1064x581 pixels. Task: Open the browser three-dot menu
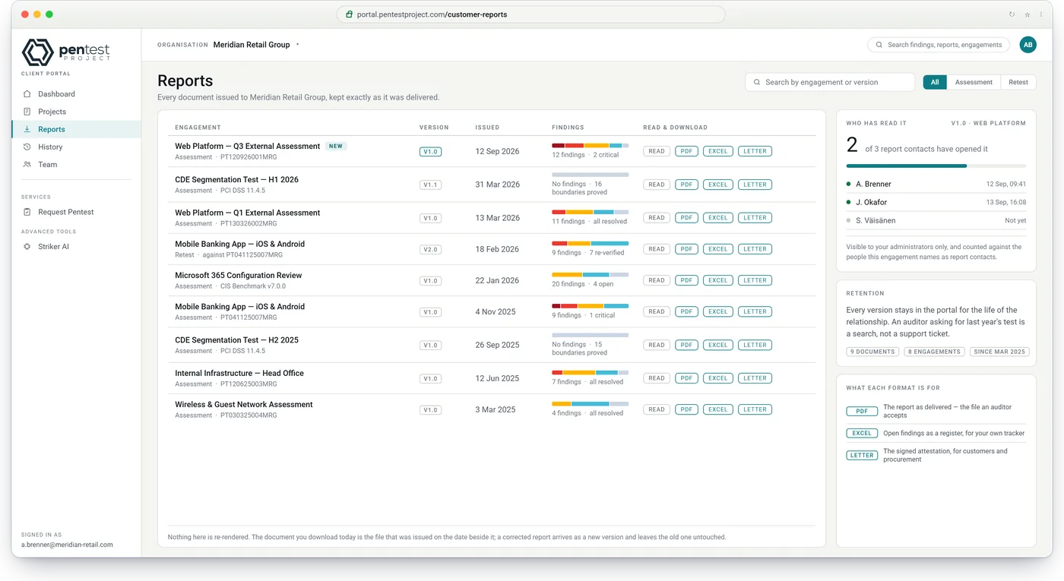pos(1041,14)
